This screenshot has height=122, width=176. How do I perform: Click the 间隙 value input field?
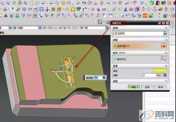click(x=149, y=75)
